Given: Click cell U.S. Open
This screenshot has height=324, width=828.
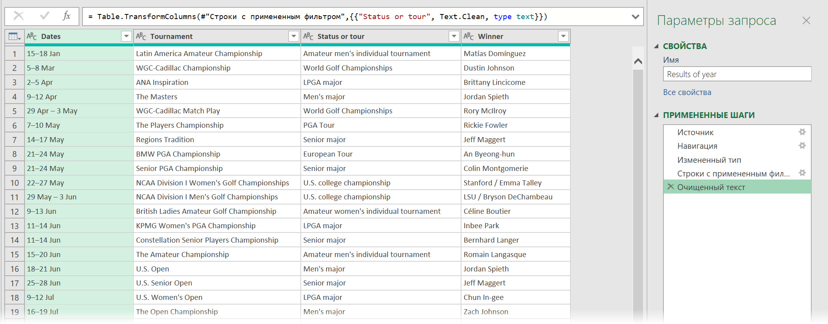Looking at the screenshot, I should 217,269.
